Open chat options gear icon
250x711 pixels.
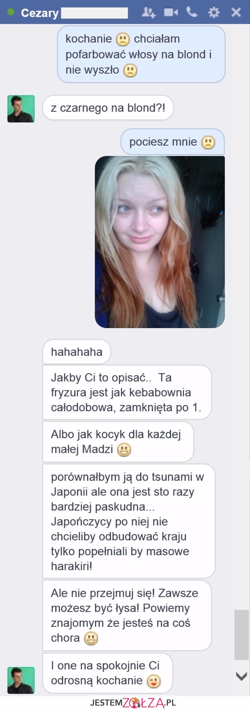click(x=214, y=13)
